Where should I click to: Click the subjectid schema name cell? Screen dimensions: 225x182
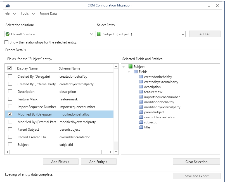pos(66,145)
